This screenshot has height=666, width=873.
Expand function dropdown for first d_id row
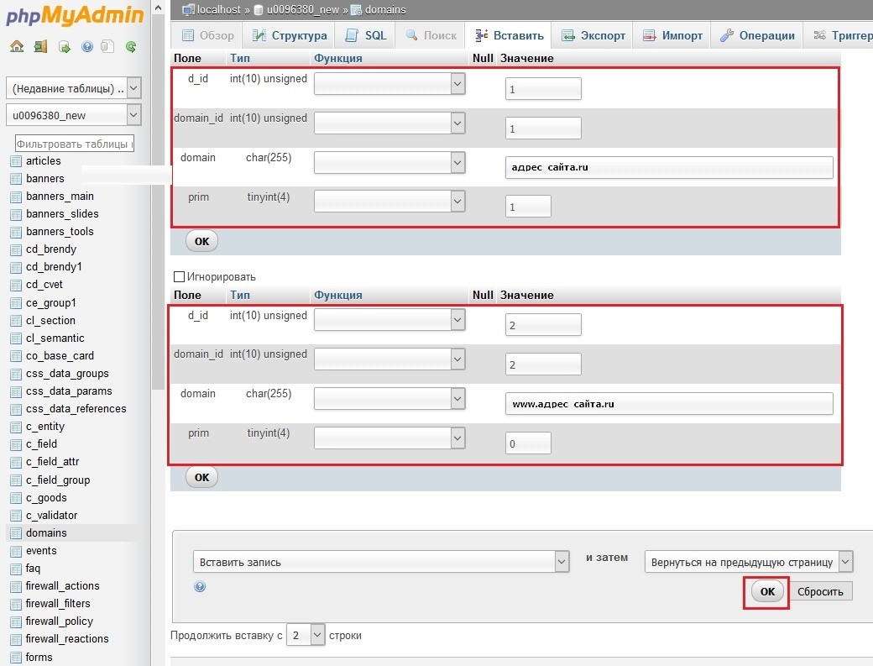coord(457,83)
